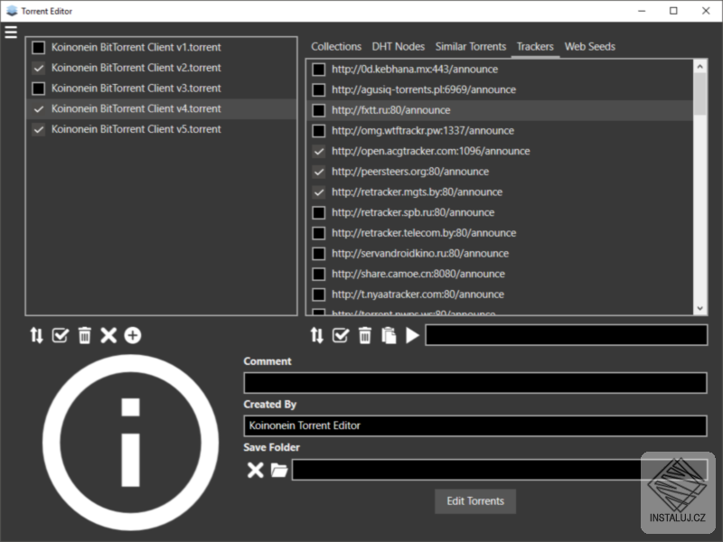Select Koinonein BitTorrent Client v5.torrent row text
The width and height of the screenshot is (723, 542).
(x=136, y=129)
